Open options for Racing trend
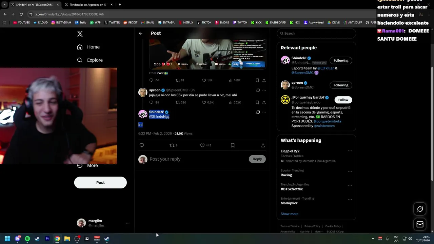The width and height of the screenshot is (434, 244). (350, 171)
